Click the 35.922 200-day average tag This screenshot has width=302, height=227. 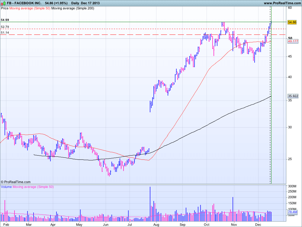coord(293,96)
